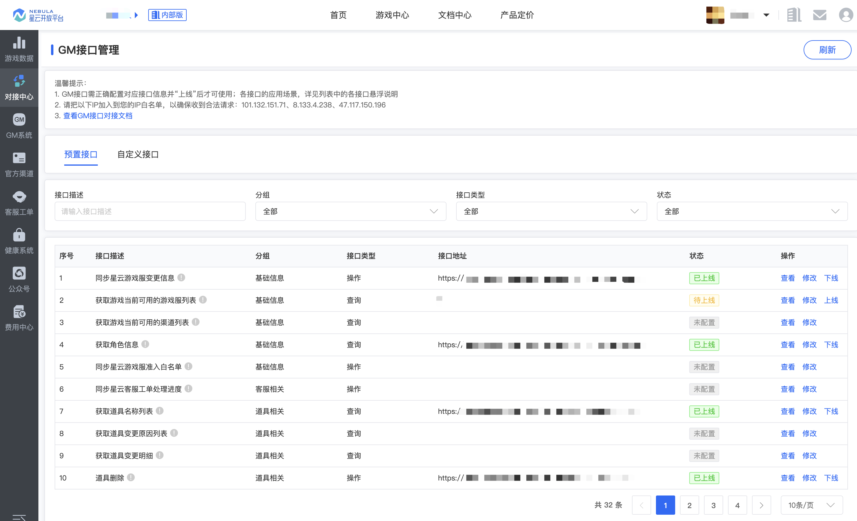
Task: Open the 查看GM接口对接文档 link
Action: click(x=98, y=116)
